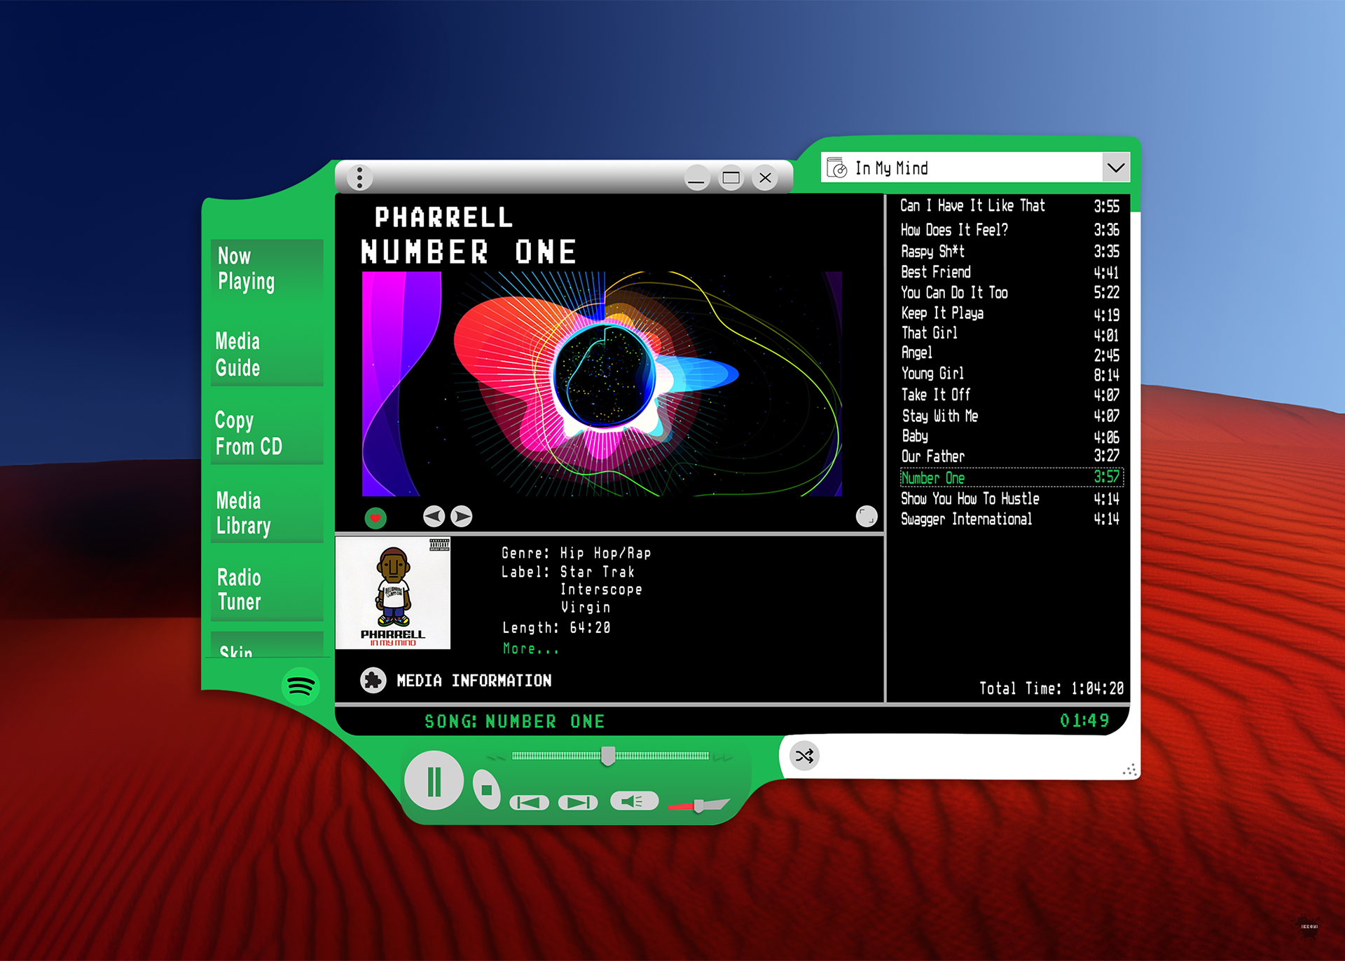Viewport: 1345px width, 961px height.
Task: Go to previous visualization arrow
Action: 434,517
